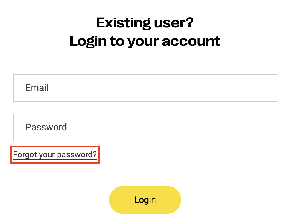The image size is (289, 222).
Task: Open the "Forgot your password?" link
Action: click(55, 155)
